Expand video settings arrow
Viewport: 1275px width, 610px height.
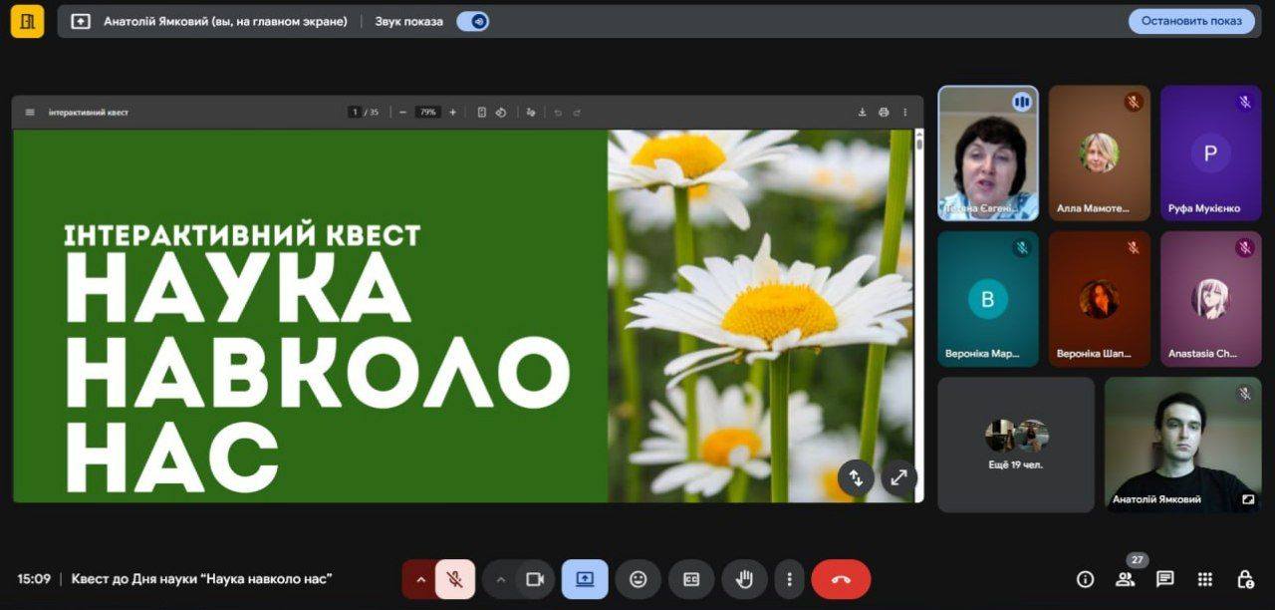[500, 579]
